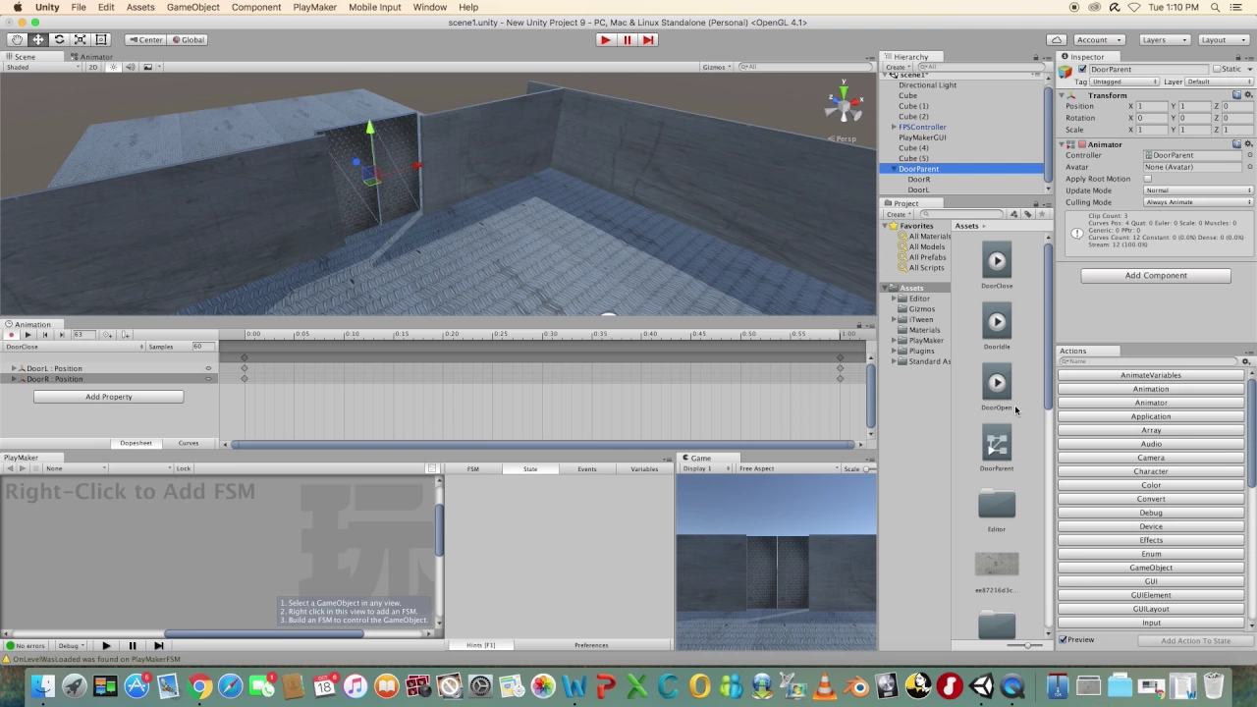1257x707 pixels.
Task: Open Shaded draw mode dropdown
Action: [x=41, y=67]
